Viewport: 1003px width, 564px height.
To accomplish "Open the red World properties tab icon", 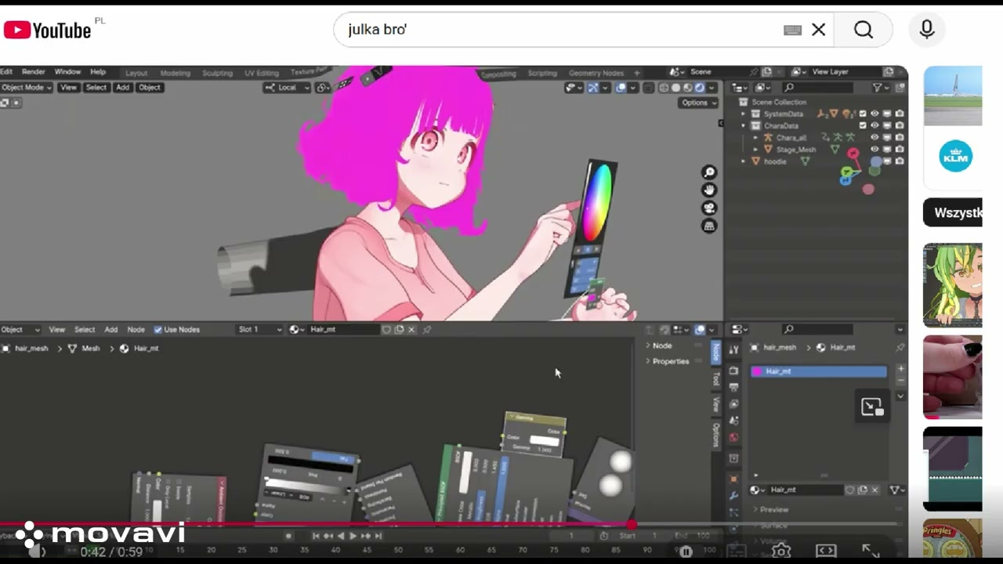I will [733, 438].
